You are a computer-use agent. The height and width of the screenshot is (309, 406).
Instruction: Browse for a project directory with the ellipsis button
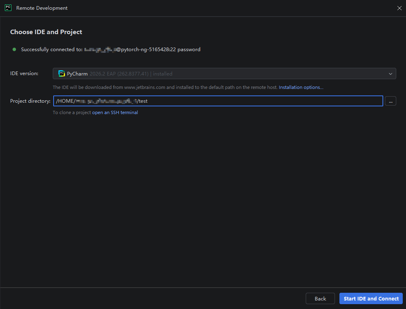[x=391, y=101]
